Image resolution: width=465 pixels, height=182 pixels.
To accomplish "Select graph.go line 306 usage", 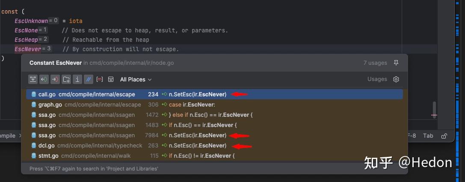I will tap(128, 104).
